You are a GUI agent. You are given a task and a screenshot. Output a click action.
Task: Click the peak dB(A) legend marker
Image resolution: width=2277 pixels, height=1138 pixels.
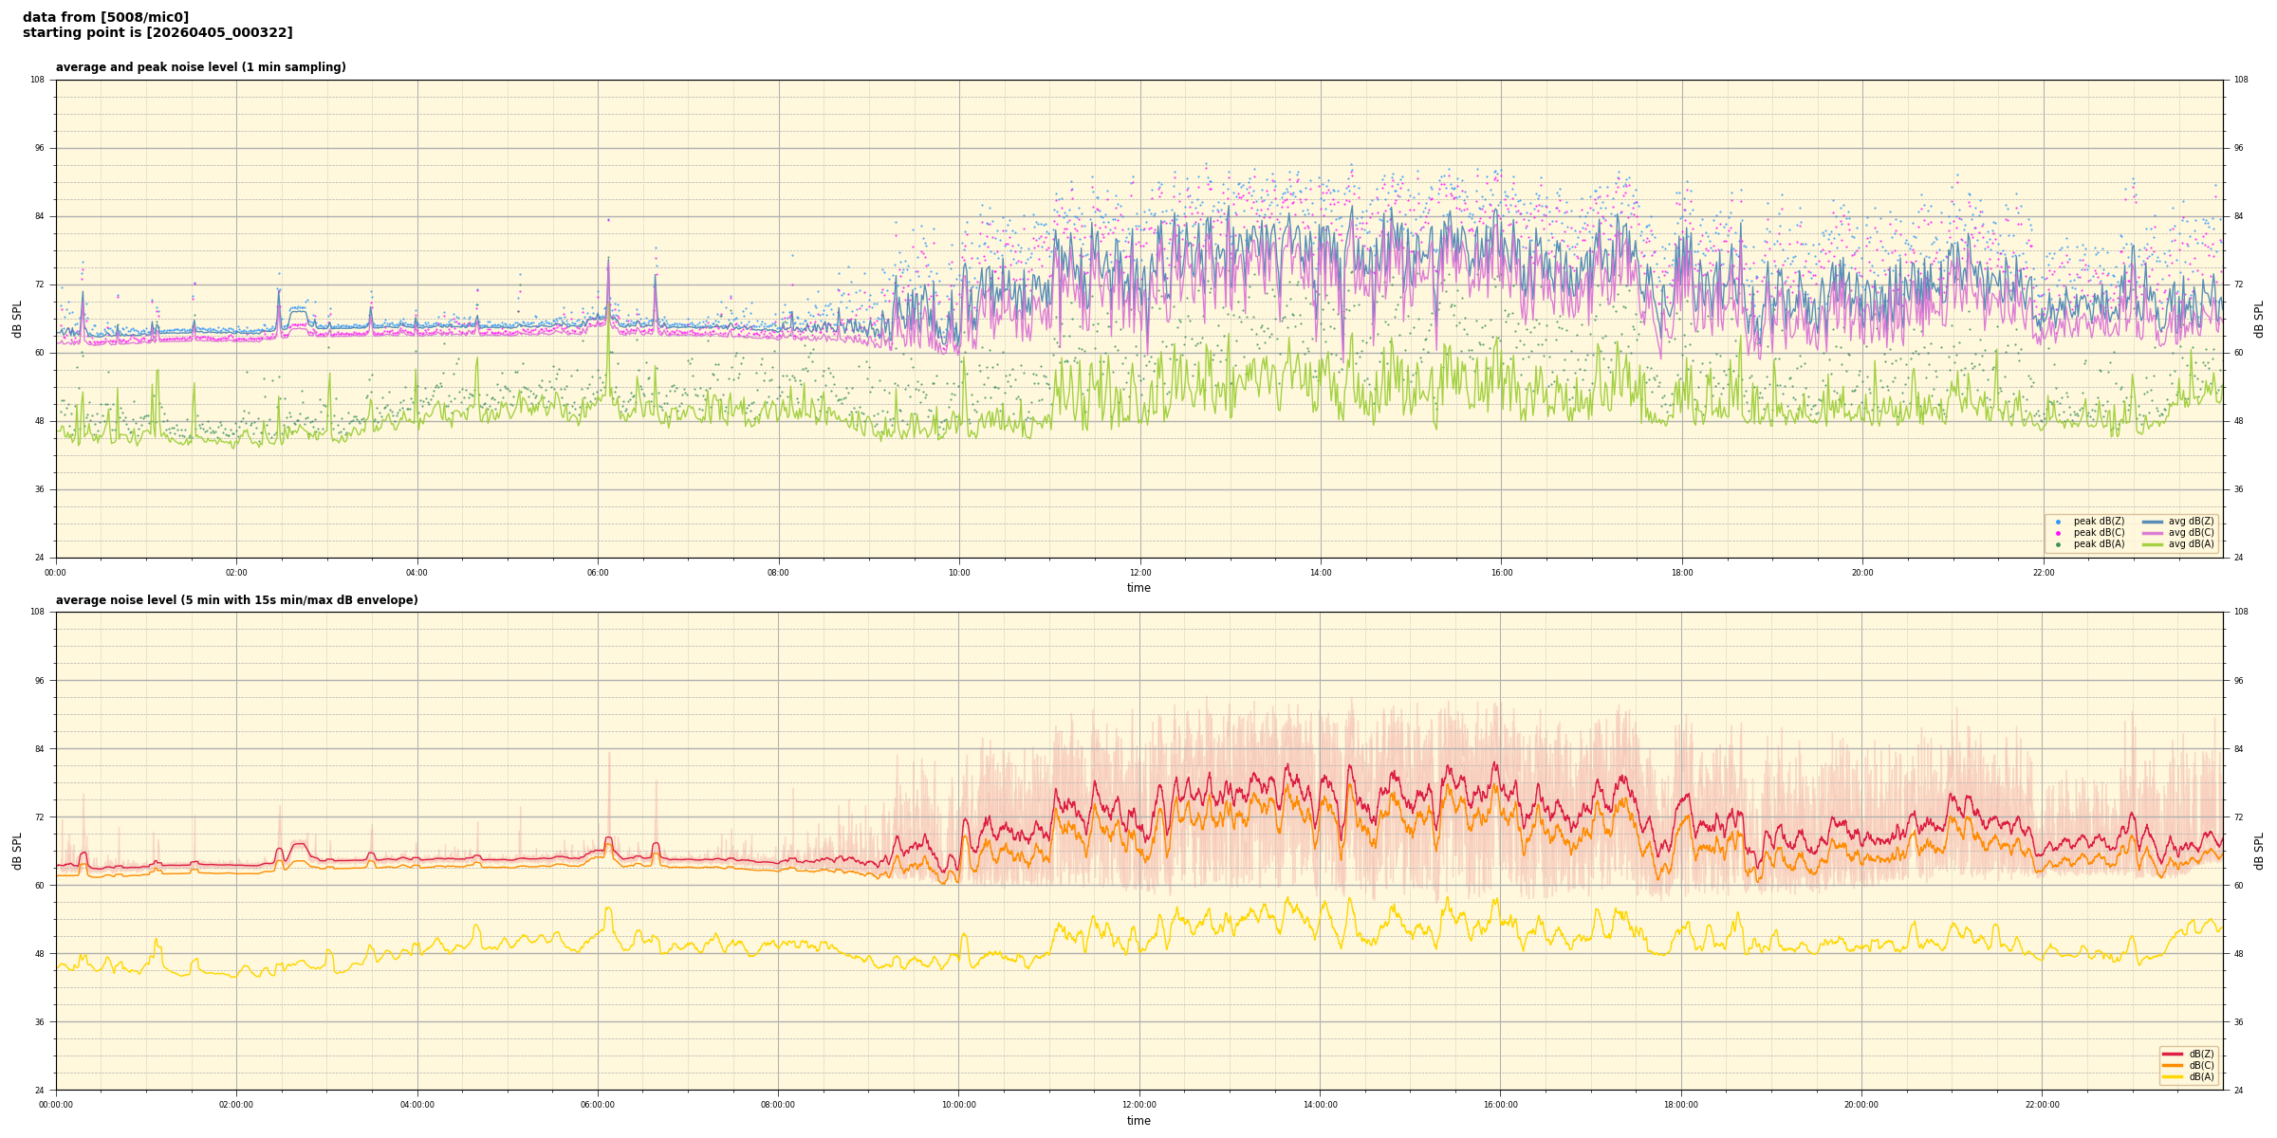(x=2058, y=544)
